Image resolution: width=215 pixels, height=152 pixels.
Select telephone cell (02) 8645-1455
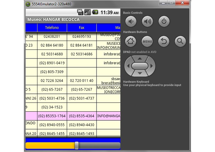52,134
